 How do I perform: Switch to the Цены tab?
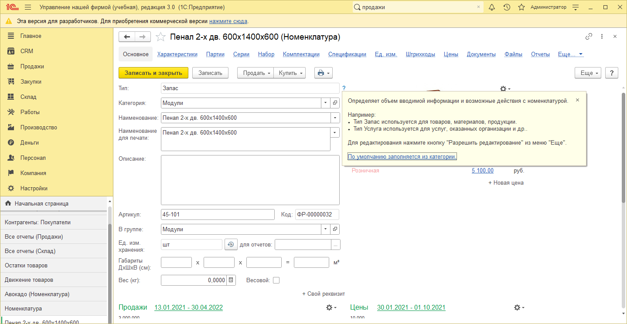[451, 54]
